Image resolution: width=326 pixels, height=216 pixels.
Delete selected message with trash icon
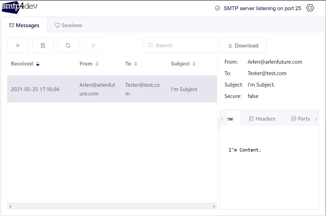pos(43,45)
